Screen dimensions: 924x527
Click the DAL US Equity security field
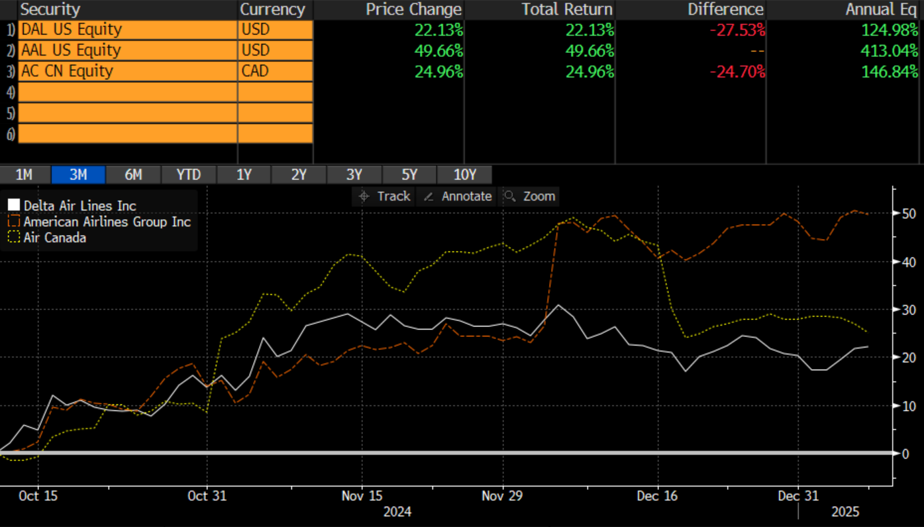(x=127, y=30)
